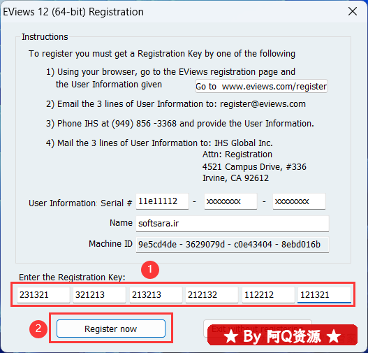Viewport: 368px width, 353px height.
Task: Open the Go to www.eviews.com/register button
Action: tap(261, 86)
